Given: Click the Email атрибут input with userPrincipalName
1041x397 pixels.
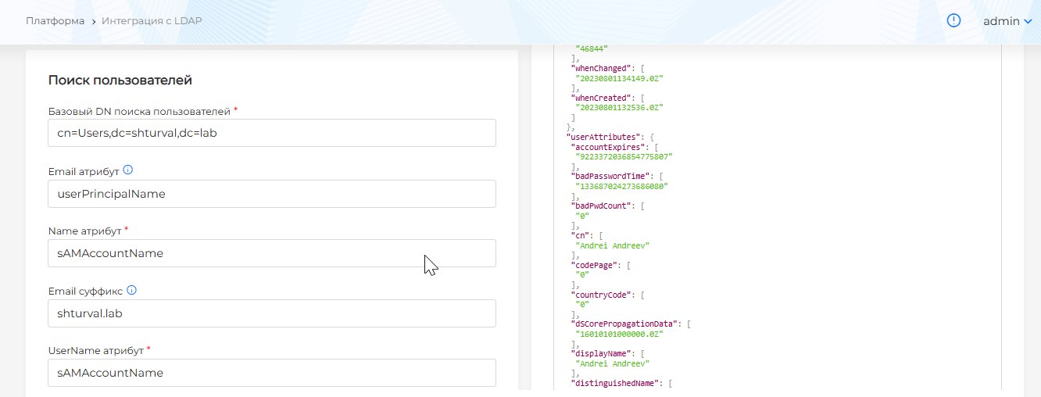Looking at the screenshot, I should click(x=272, y=194).
